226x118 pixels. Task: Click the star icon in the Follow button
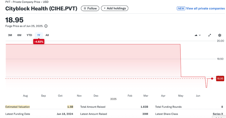tap(85, 8)
